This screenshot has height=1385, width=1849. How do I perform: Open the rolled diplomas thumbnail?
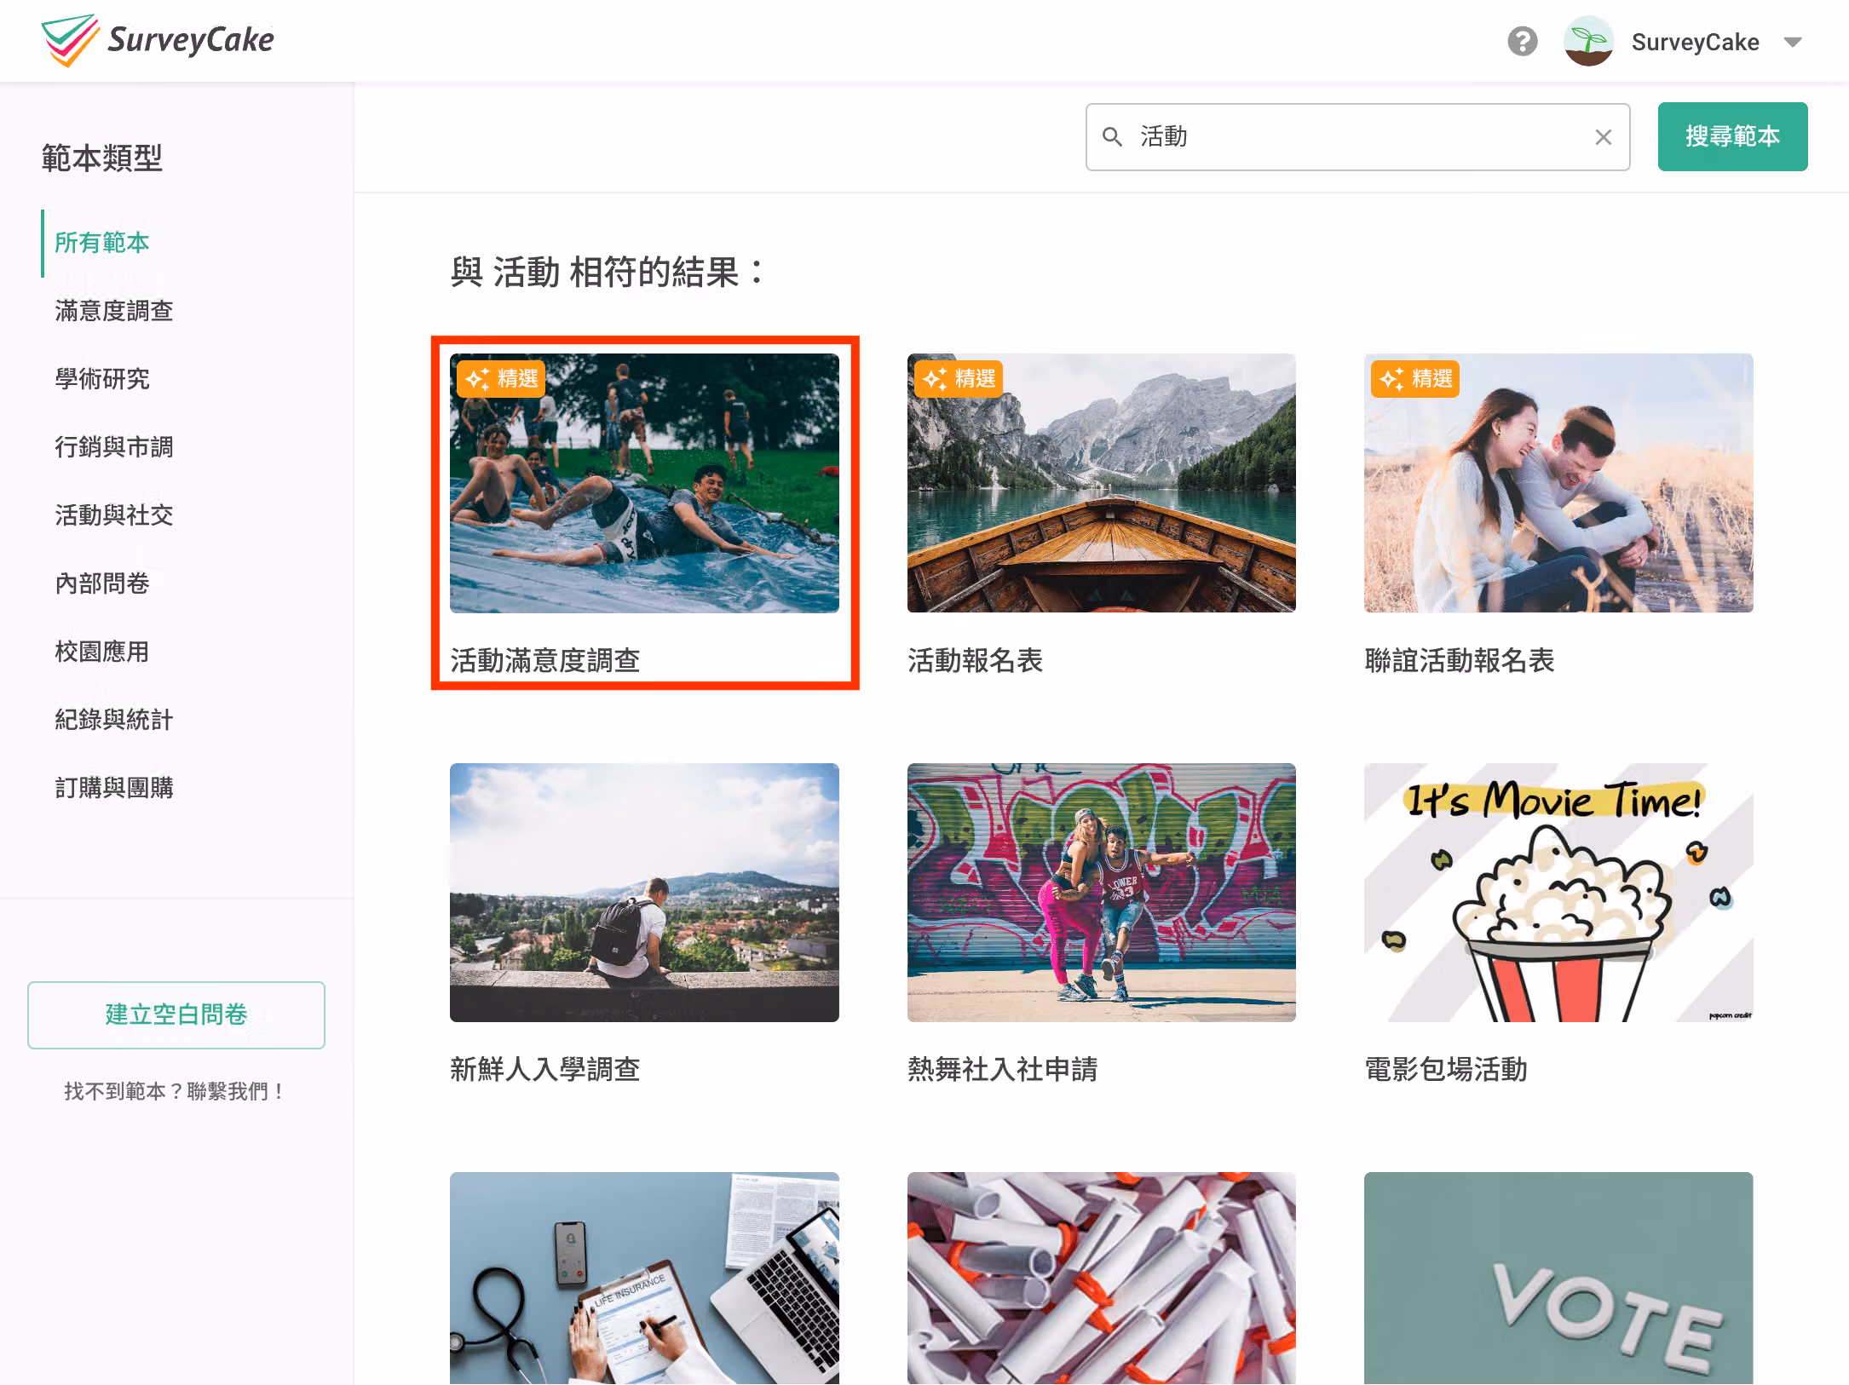(1101, 1278)
